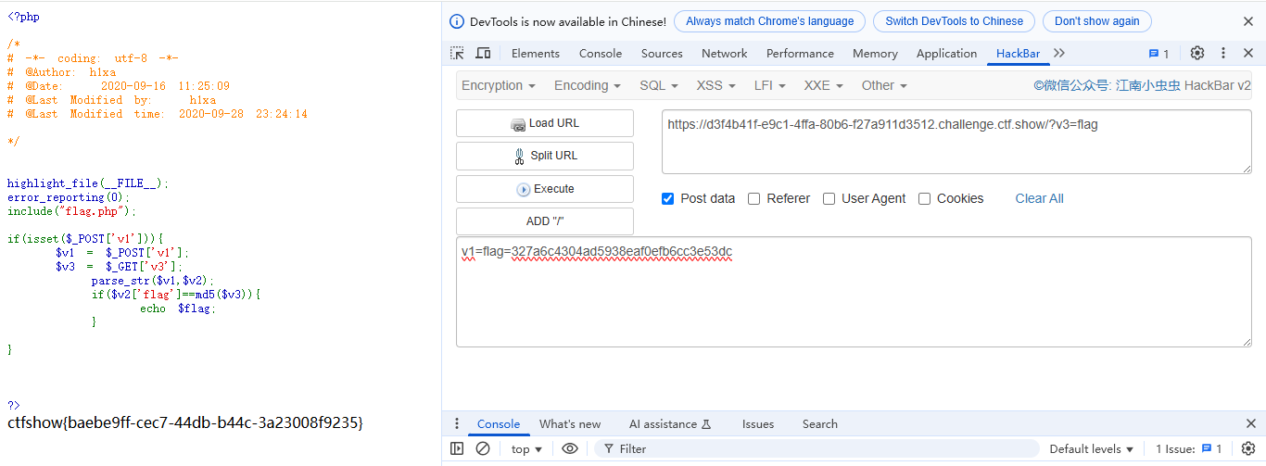Open console settings gear icon
The image size is (1266, 466).
coord(1248,448)
